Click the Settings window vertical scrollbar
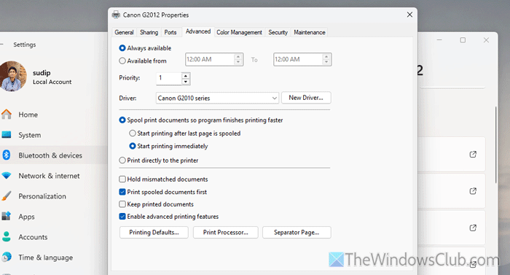 coord(495,145)
